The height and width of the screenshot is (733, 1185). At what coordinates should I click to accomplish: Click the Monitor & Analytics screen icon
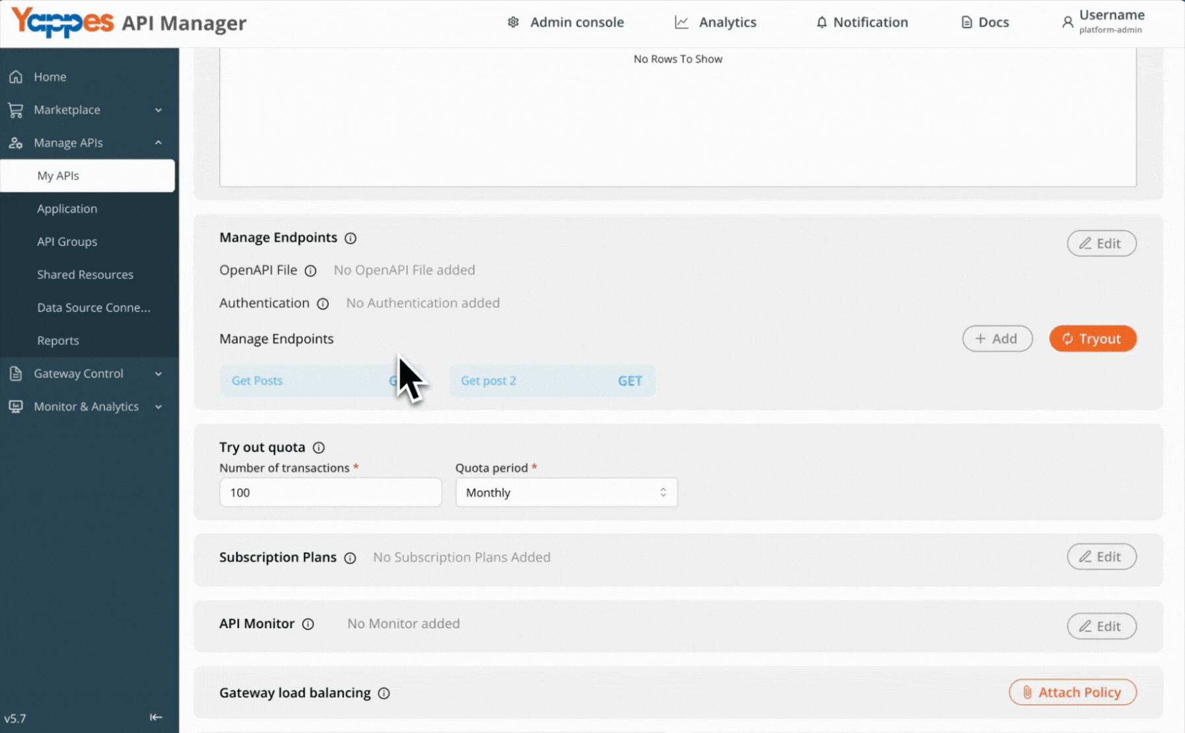pyautogui.click(x=16, y=406)
